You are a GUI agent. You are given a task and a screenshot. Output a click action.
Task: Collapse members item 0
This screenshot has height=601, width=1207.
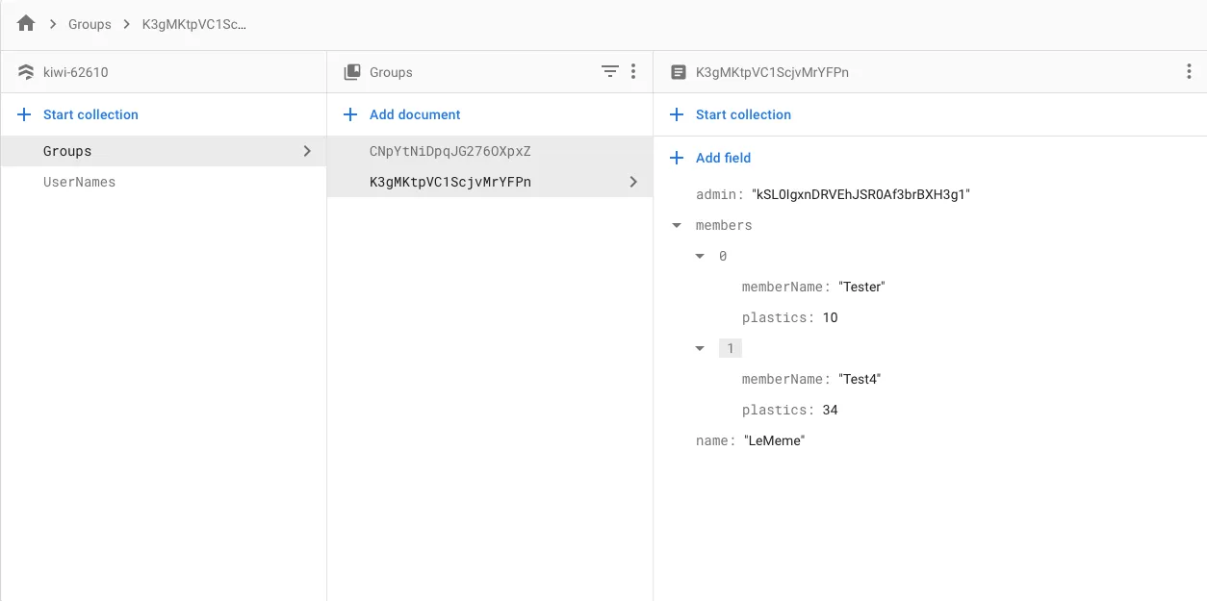700,257
